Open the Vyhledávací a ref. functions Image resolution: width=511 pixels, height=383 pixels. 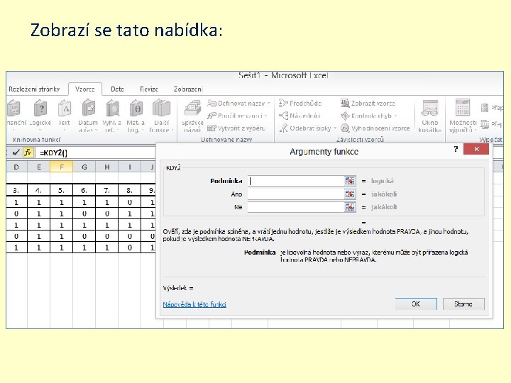(x=112, y=116)
